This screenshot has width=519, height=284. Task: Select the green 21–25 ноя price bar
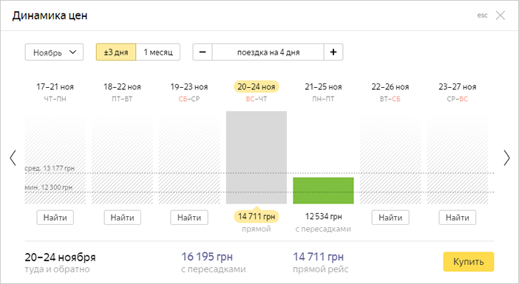click(323, 190)
